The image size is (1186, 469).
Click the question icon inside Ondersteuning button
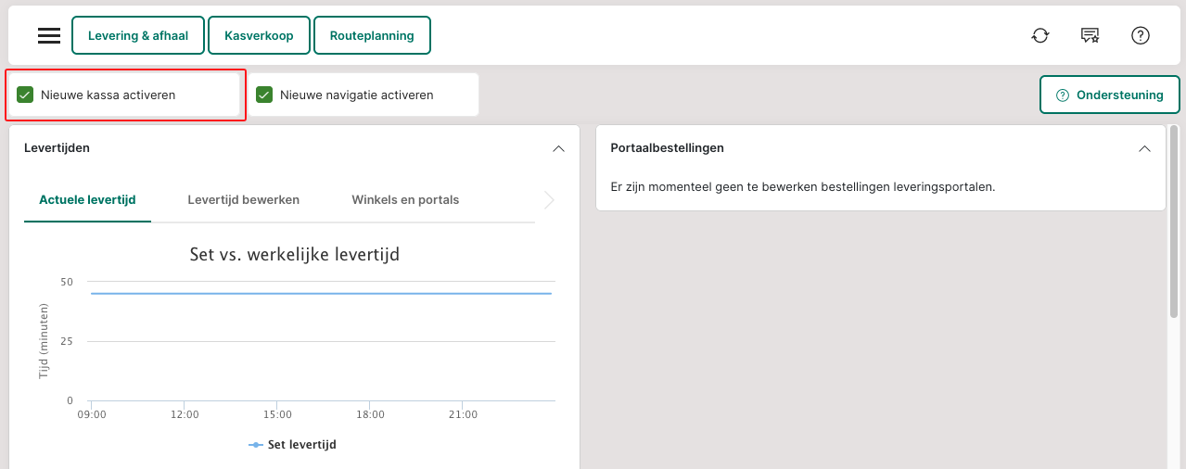pyautogui.click(x=1063, y=95)
